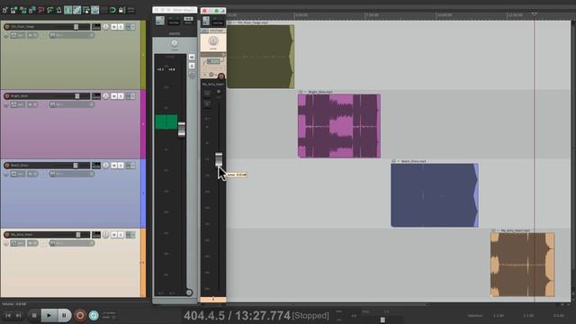Click the master mixer routing button
576x324 pixels.
click(x=174, y=21)
